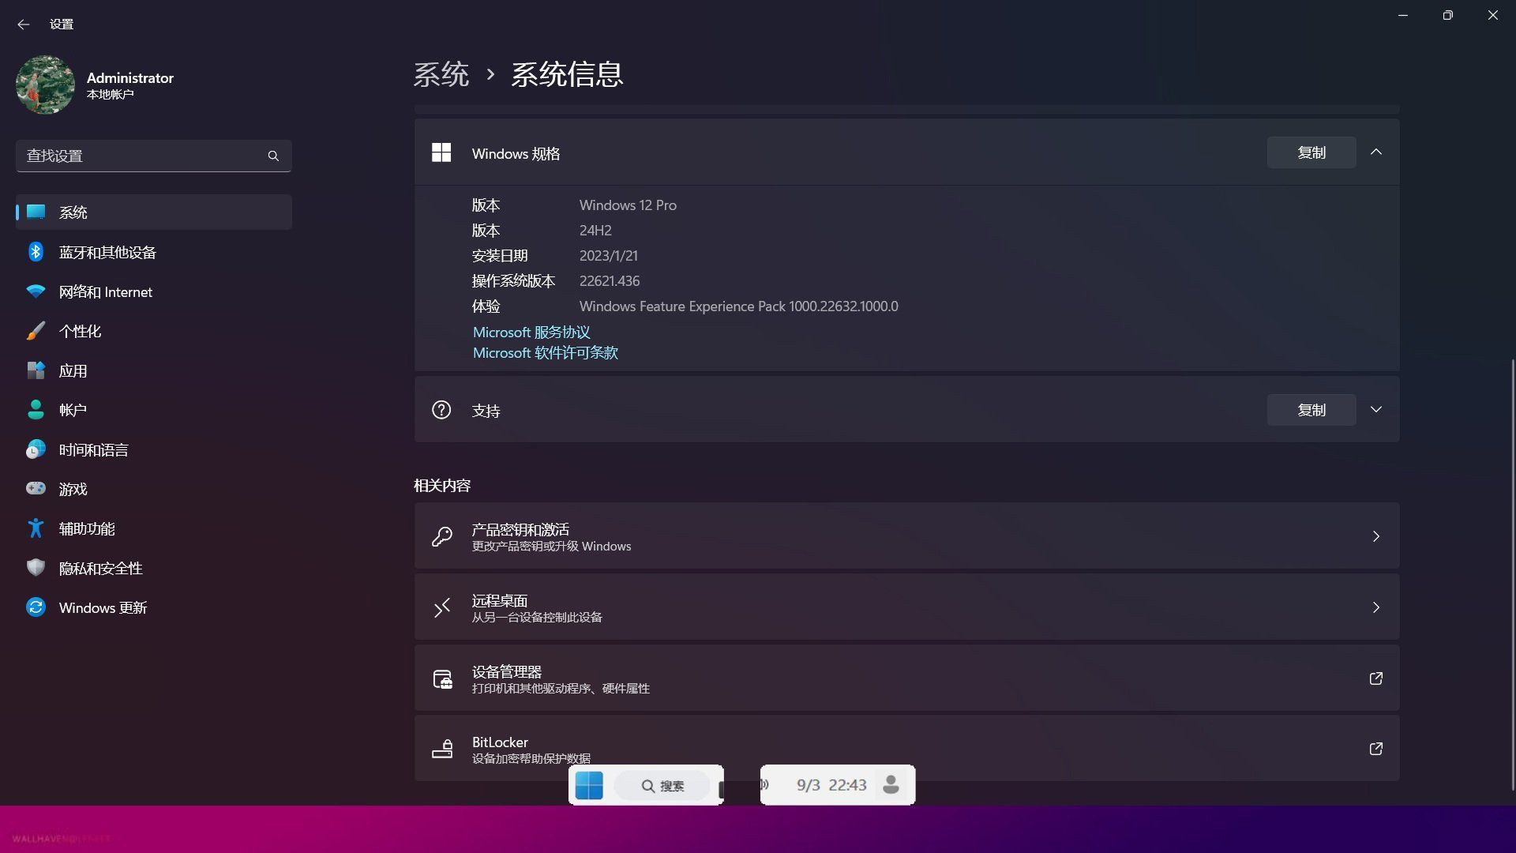Screen dimensions: 1516x853
Task: Click the taskbar user profile icon
Action: tap(891, 784)
